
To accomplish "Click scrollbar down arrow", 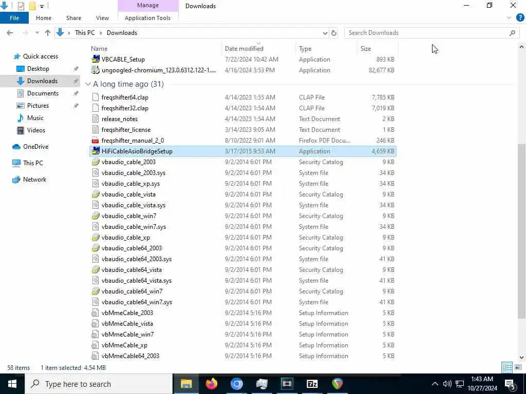I will click(x=522, y=357).
